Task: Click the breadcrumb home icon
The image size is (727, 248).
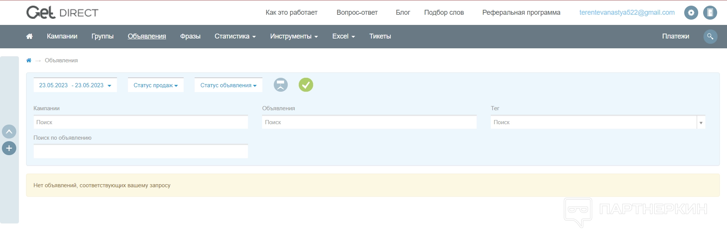Action: 29,60
